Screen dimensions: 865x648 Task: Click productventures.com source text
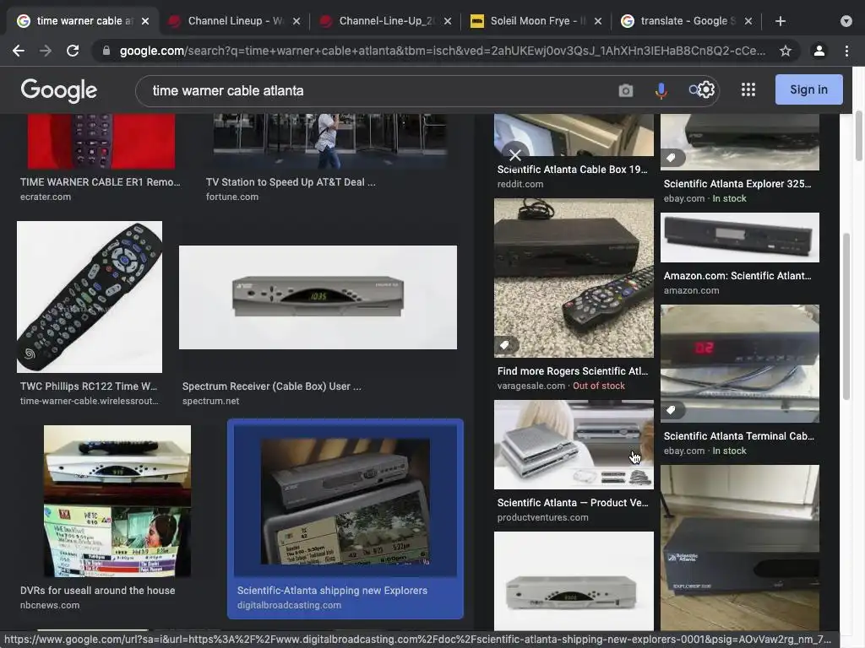(543, 517)
